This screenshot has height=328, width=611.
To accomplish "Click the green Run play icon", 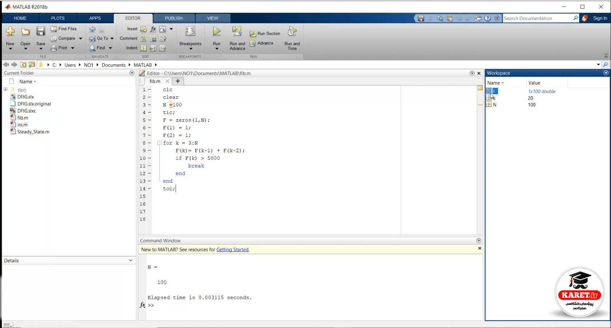I will coord(217,31).
